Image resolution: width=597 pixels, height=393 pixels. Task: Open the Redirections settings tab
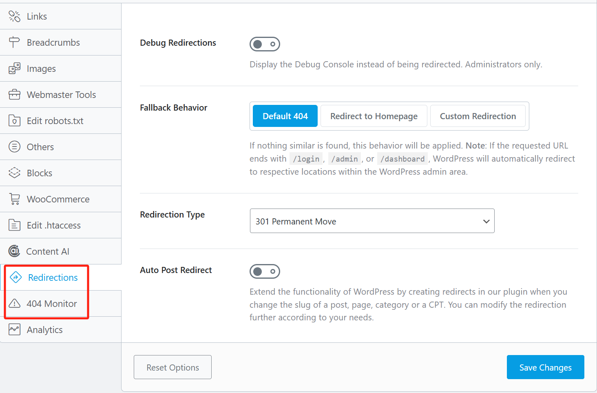point(53,278)
